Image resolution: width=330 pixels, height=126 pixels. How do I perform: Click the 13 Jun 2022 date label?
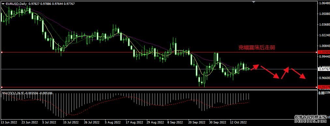point(9,122)
